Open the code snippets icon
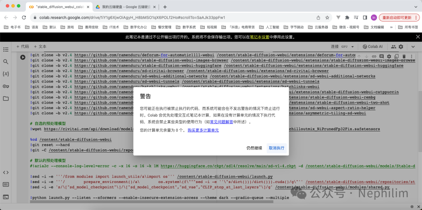Viewport: 422px width, 210px height. [5, 172]
